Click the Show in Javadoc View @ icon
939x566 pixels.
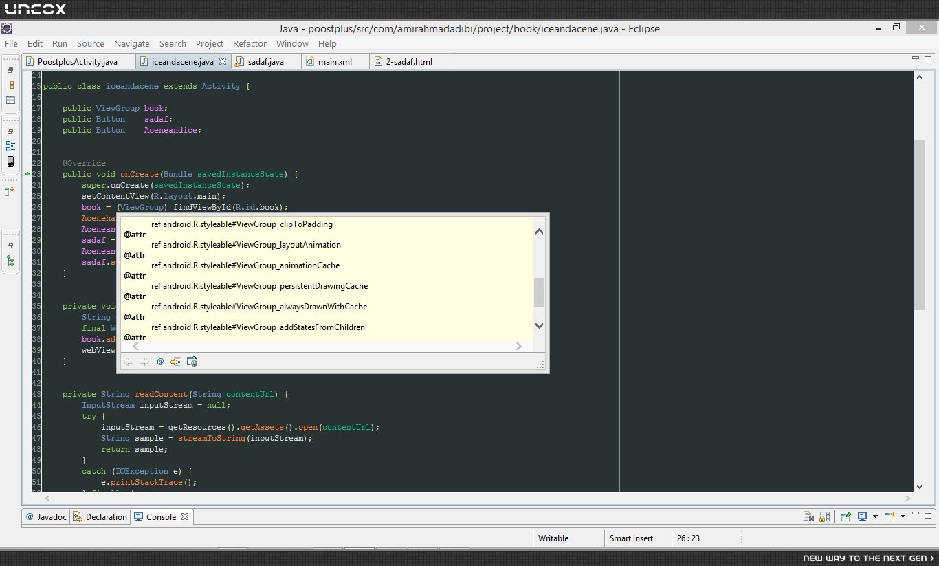[x=160, y=362]
